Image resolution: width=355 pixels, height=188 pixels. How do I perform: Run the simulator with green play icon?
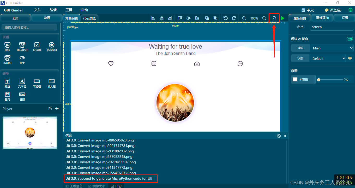click(x=283, y=18)
